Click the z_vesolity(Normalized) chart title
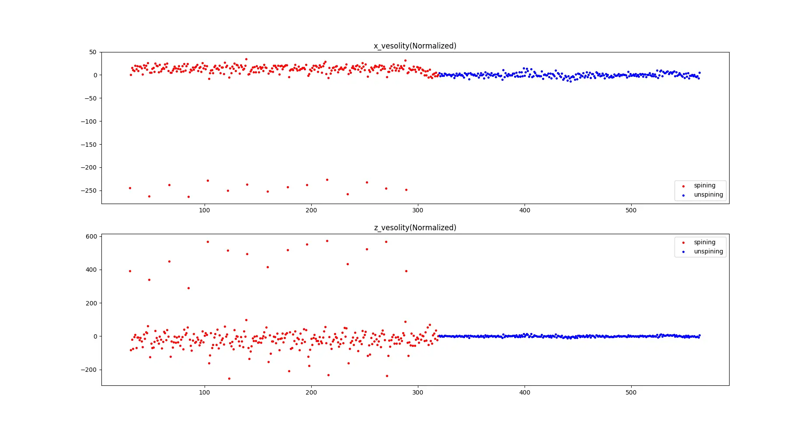This screenshot has height=433, width=810. (x=415, y=228)
